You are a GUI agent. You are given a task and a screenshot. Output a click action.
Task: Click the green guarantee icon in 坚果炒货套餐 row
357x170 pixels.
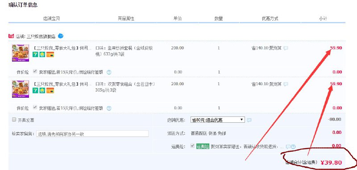(x=42, y=54)
